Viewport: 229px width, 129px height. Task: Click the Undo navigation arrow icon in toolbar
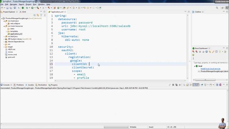[84, 8]
